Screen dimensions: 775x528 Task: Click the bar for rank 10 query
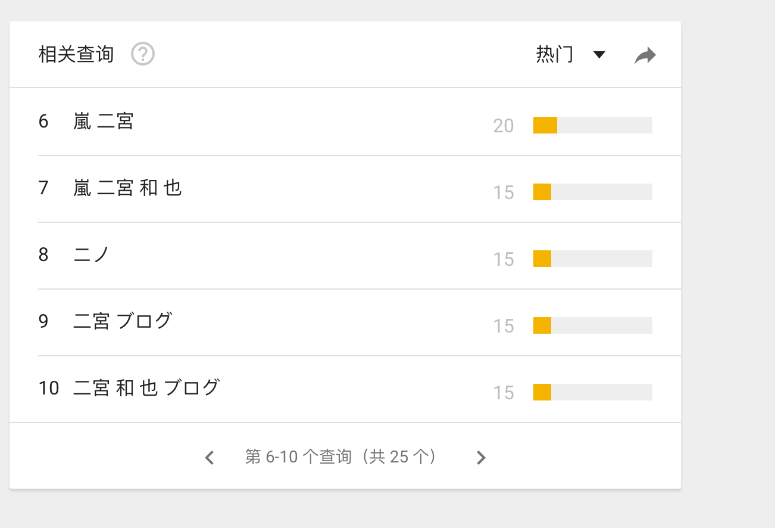(592, 392)
